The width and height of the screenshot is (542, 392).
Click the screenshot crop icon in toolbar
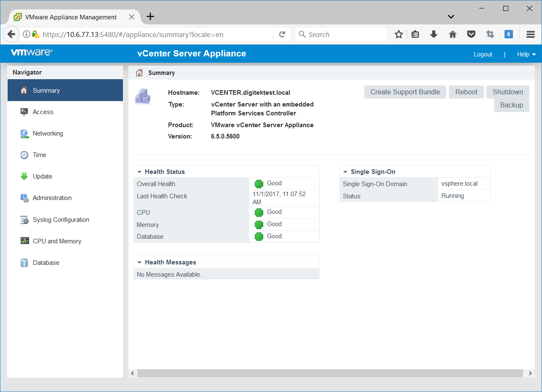490,35
